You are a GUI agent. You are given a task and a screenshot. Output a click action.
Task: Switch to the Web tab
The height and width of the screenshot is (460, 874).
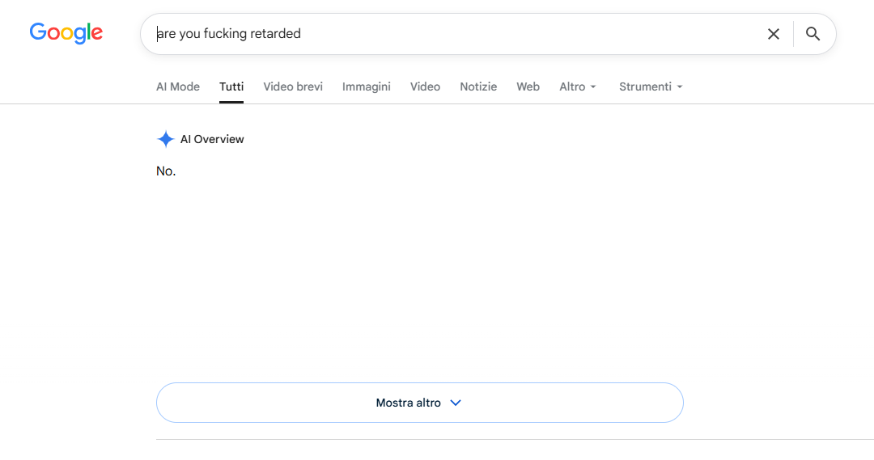(x=528, y=87)
